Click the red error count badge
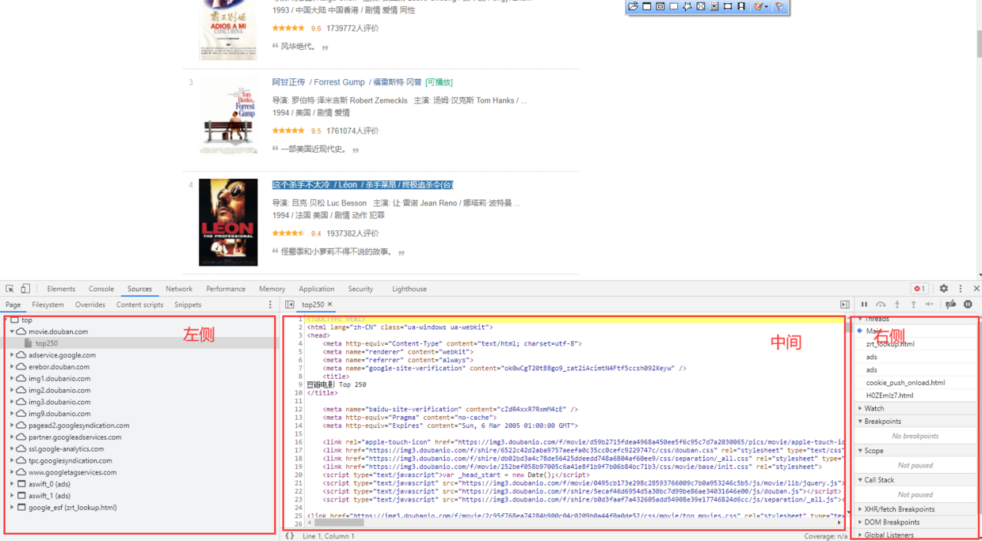The height and width of the screenshot is (541, 982). [x=919, y=289]
